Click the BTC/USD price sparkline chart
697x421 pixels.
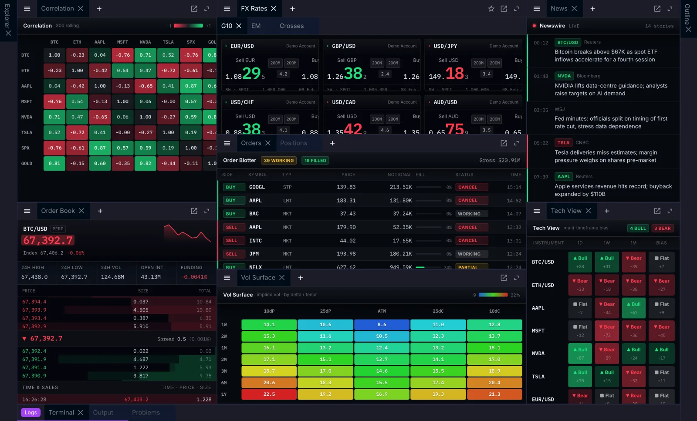tap(187, 233)
